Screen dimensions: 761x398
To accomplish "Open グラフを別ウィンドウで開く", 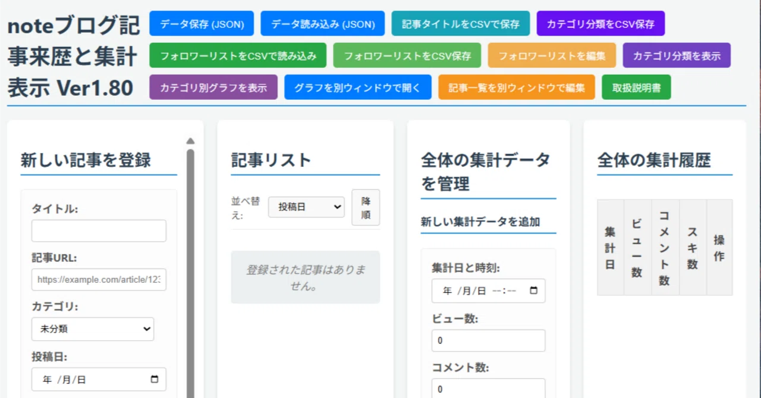I will pos(358,87).
